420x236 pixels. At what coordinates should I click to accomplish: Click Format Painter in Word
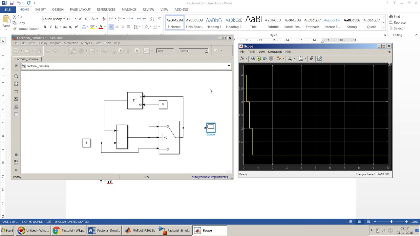click(x=26, y=29)
